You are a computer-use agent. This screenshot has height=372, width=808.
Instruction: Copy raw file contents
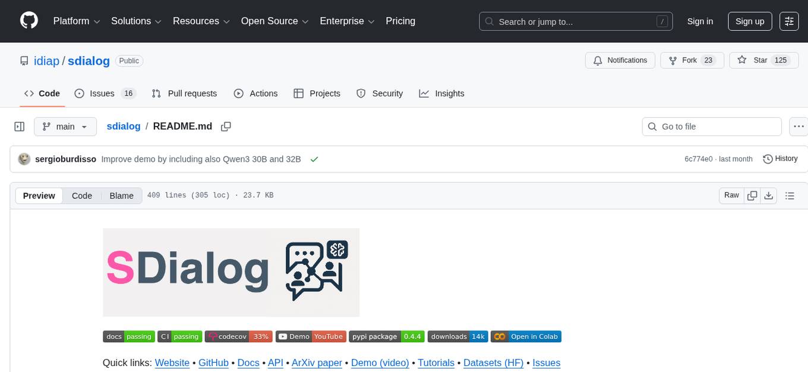pos(752,196)
